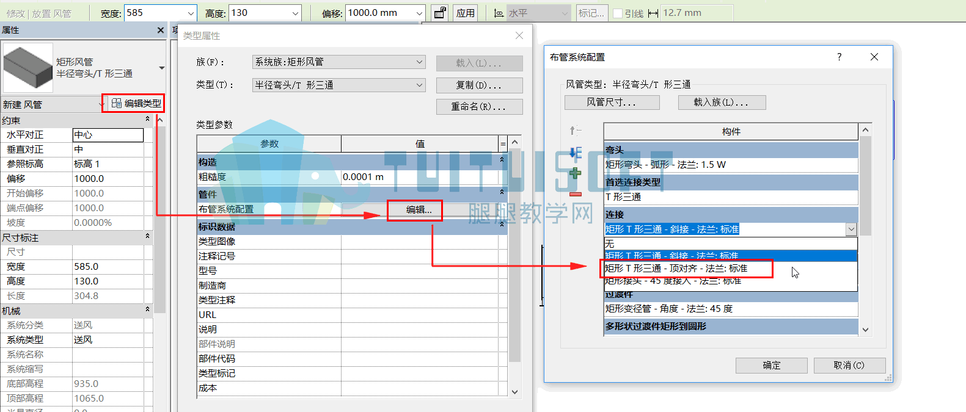Open the width 585 dropdown
The height and width of the screenshot is (412, 966).
(x=191, y=13)
